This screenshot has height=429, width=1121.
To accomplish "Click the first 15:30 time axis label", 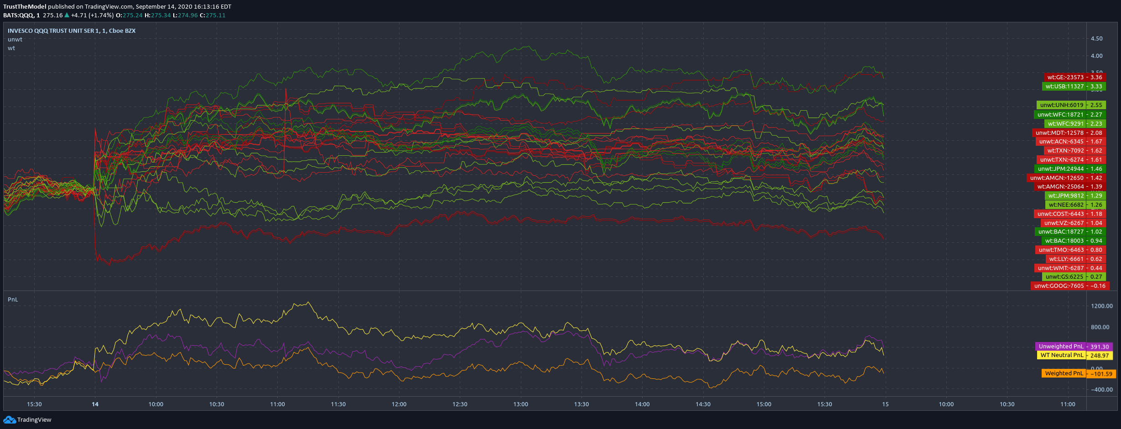I will pyautogui.click(x=34, y=404).
